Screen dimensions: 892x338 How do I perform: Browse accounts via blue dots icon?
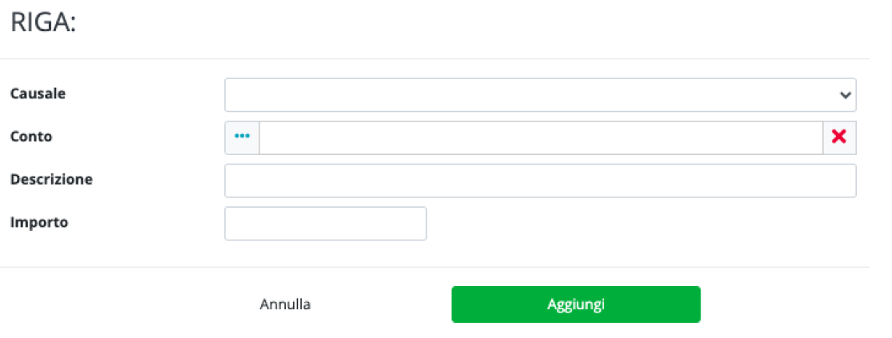tap(242, 137)
